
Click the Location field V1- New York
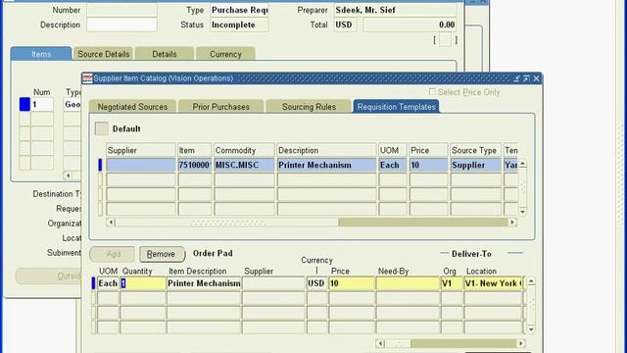coord(494,283)
